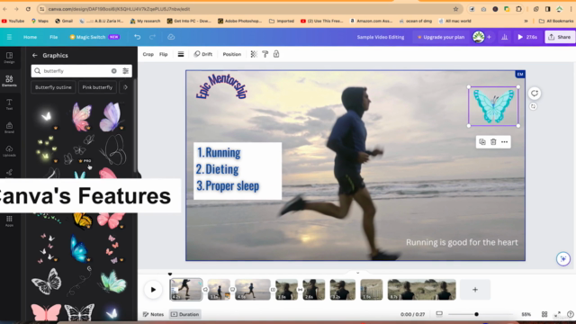Open the help question mark icon
The image size is (576, 324).
(570, 314)
